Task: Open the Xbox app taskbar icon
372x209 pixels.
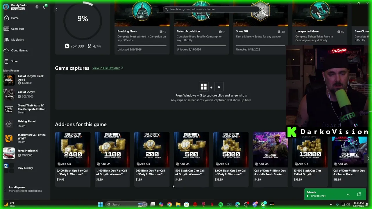Action: click(263, 204)
